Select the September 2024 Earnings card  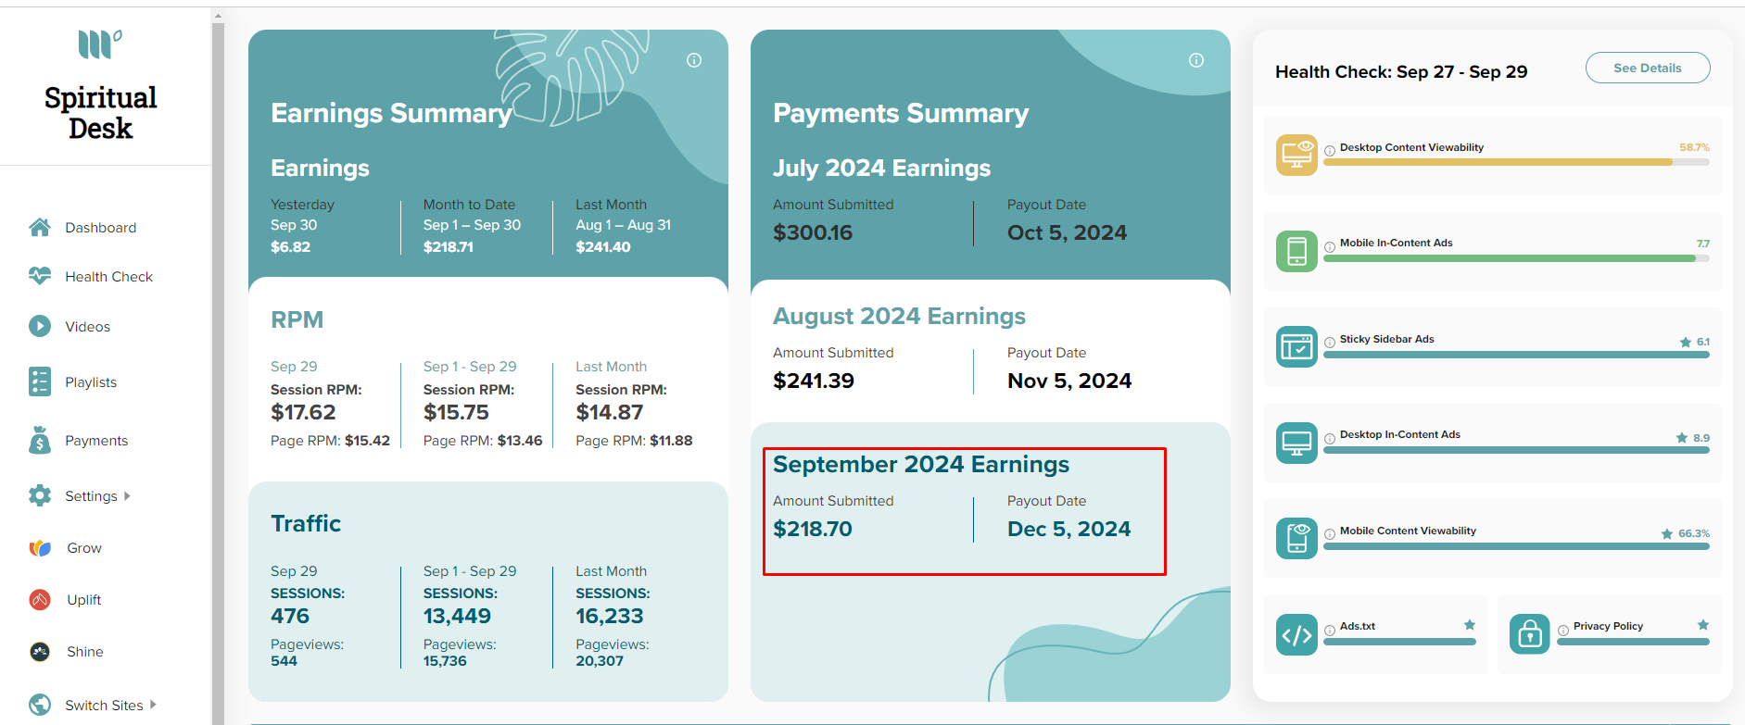[965, 512]
